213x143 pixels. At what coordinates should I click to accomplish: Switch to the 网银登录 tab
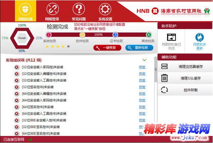[x=52, y=11]
